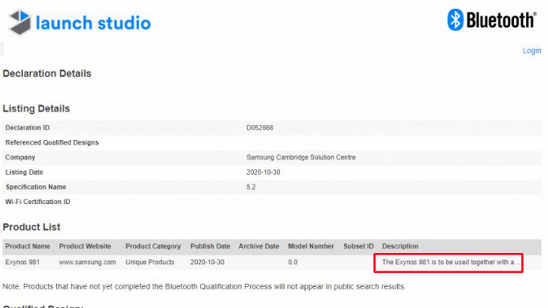Image resolution: width=548 pixels, height=308 pixels.
Task: Click the launch studio wordmark text
Action: (93, 23)
